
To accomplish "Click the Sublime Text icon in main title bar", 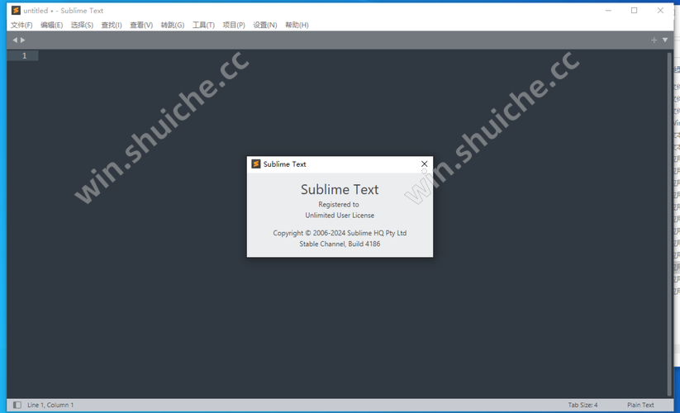I will (16, 11).
